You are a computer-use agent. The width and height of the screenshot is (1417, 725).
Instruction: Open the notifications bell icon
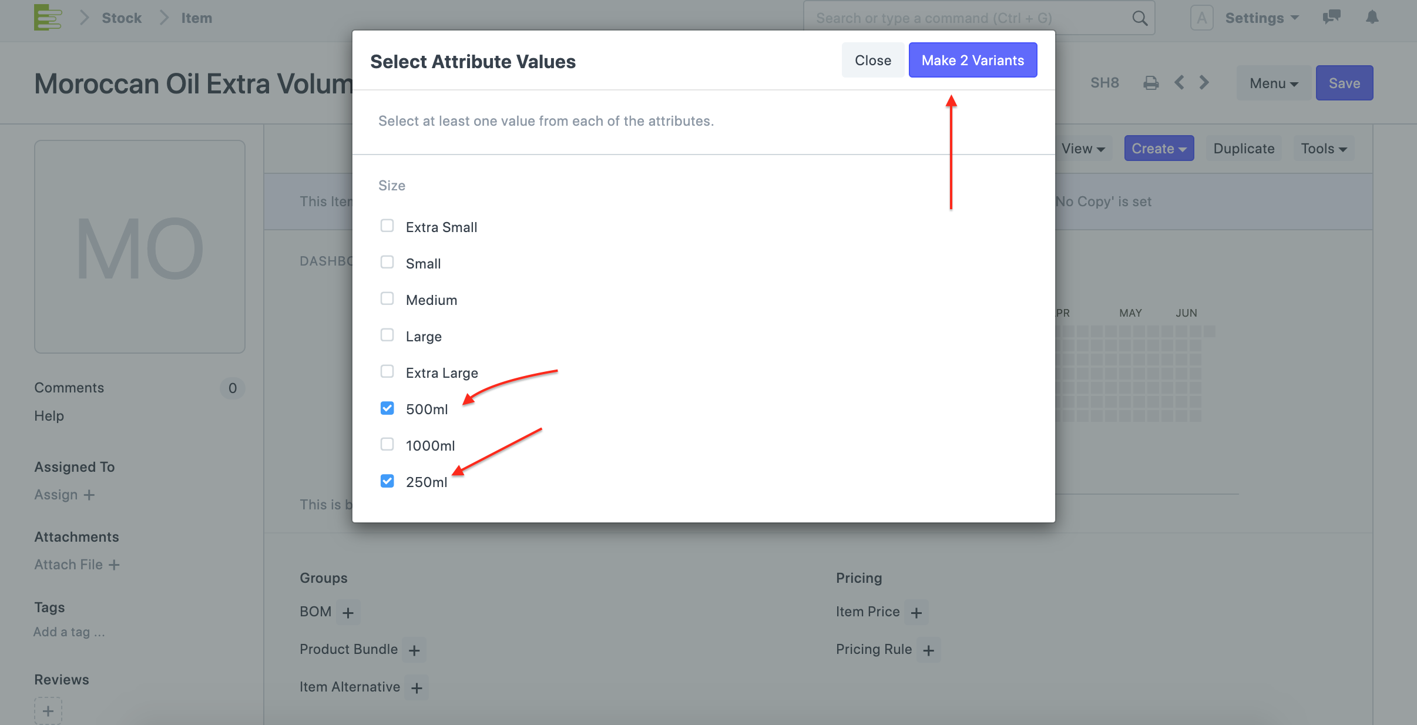coord(1372,17)
